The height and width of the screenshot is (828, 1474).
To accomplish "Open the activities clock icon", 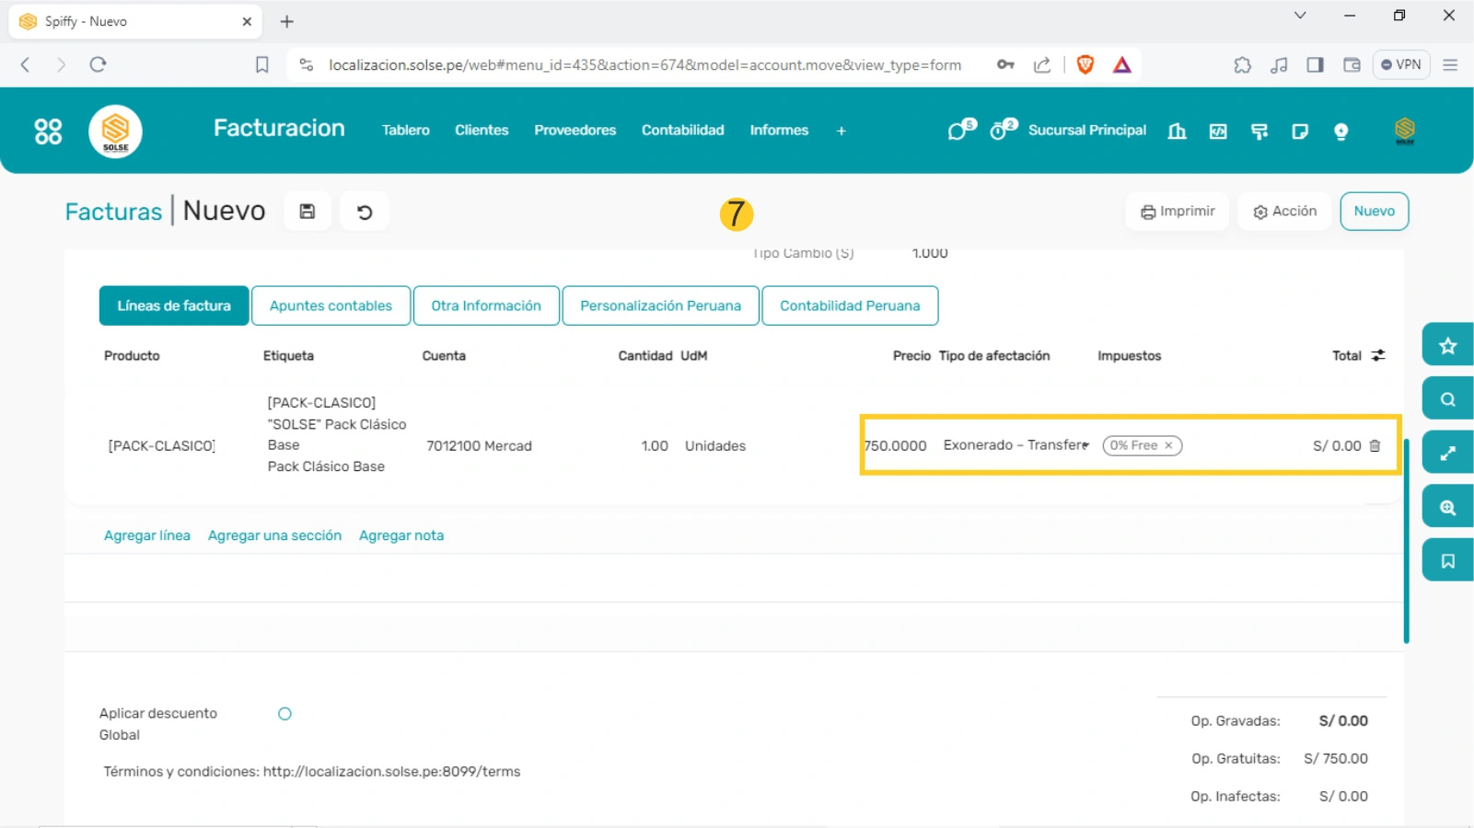I will [1001, 131].
